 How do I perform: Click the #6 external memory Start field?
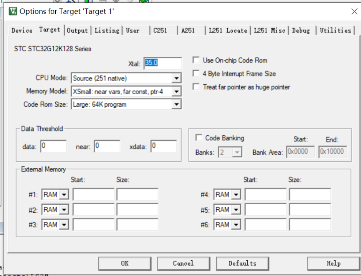coord(265,224)
